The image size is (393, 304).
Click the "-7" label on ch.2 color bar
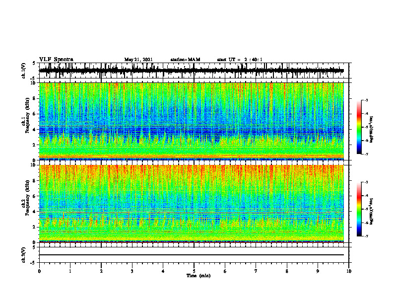pyautogui.click(x=366, y=236)
